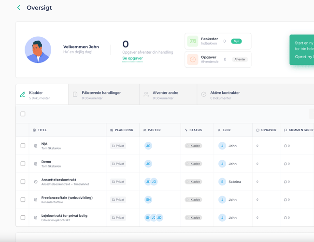Switch to Aktive kontrakter tab
Viewport: 314px width, 242px height.
coord(256,95)
